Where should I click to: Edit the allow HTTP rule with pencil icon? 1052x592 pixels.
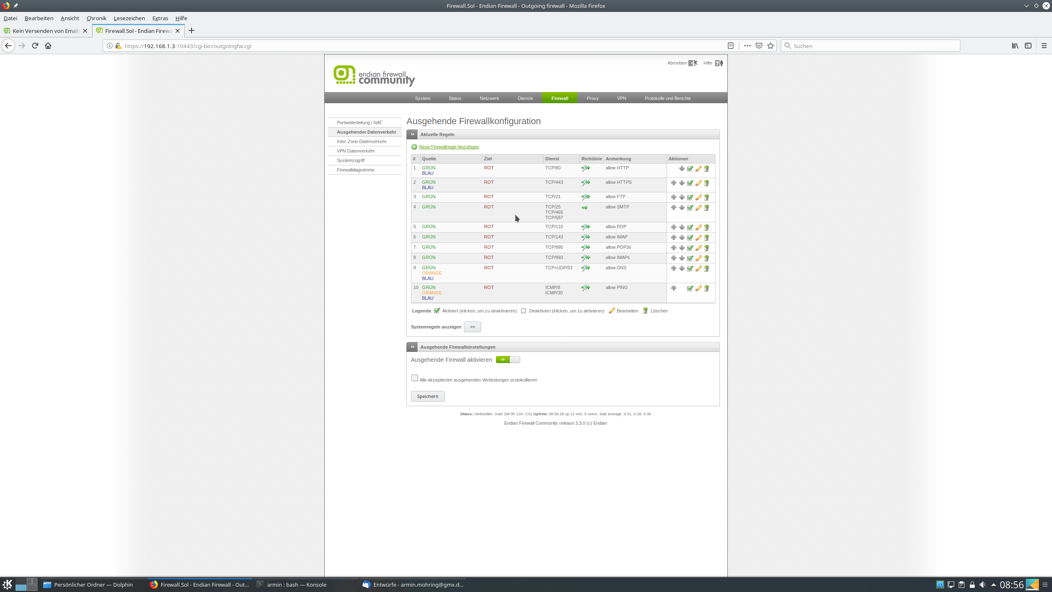click(x=698, y=169)
